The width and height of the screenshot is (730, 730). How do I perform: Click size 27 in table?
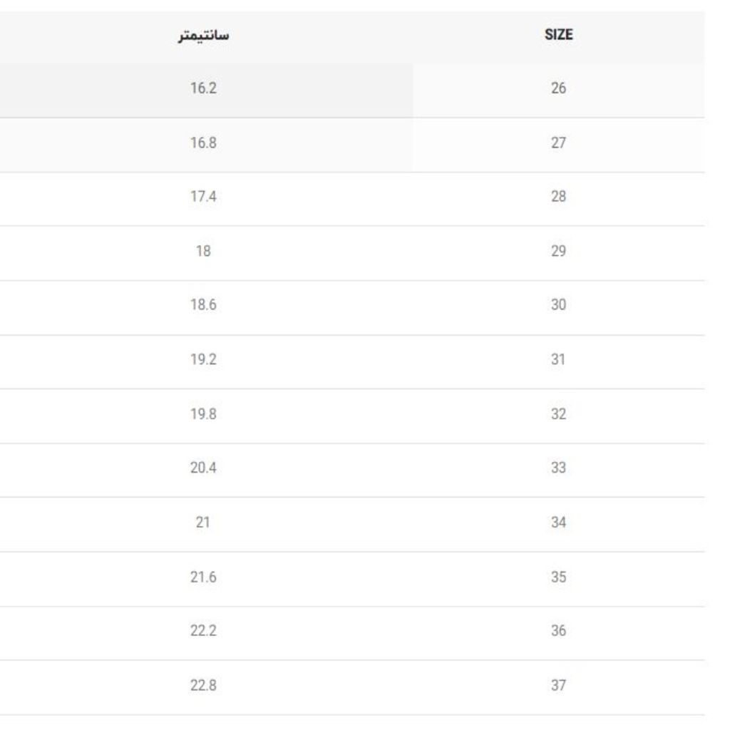(558, 143)
